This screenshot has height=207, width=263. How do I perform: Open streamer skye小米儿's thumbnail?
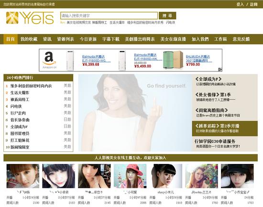click(166, 176)
